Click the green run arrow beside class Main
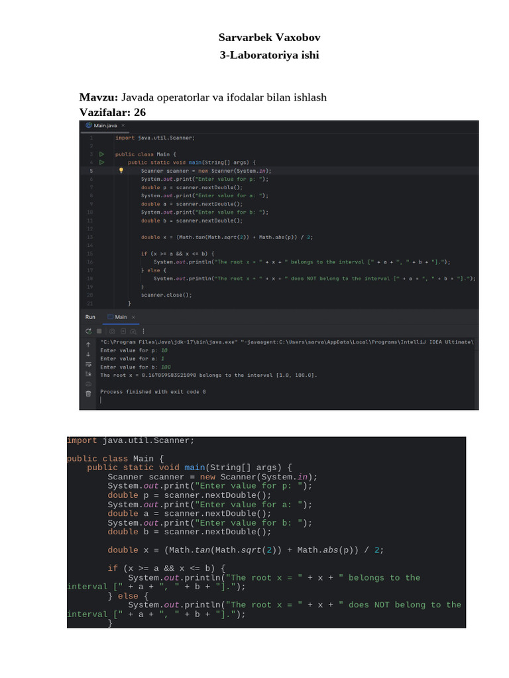This screenshot has width=509, height=678. (x=101, y=154)
